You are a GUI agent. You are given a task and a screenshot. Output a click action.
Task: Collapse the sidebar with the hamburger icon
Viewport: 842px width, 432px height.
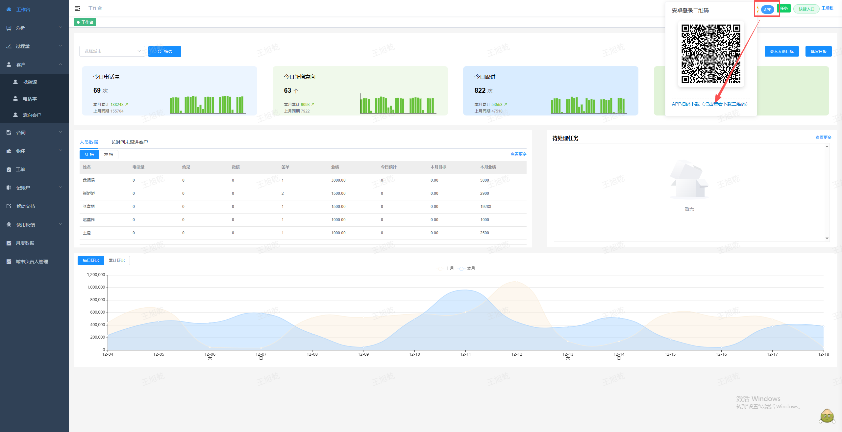click(77, 9)
